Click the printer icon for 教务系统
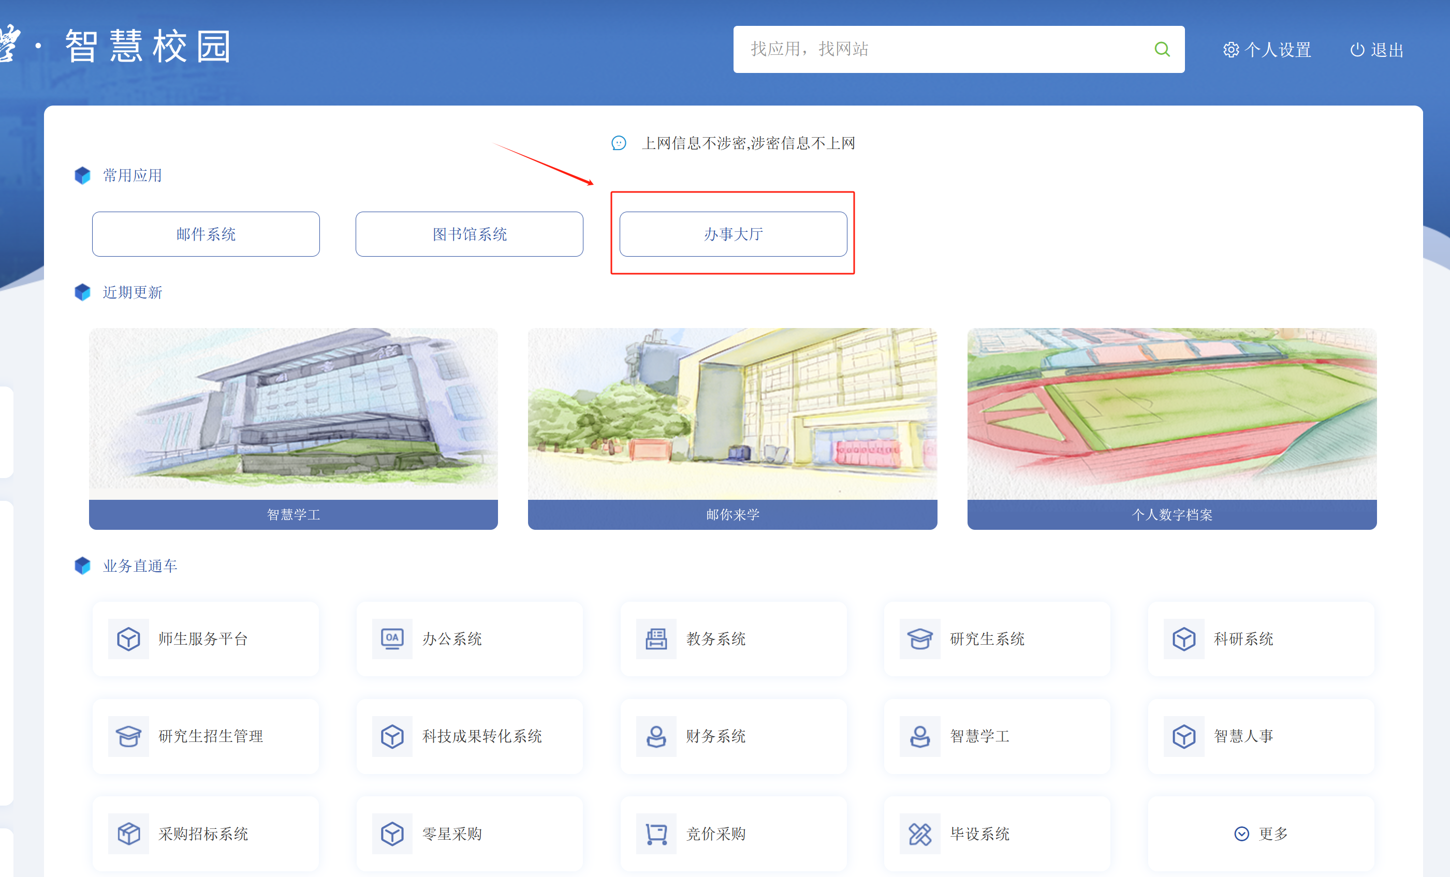Screen dimensions: 1450x877 (655, 638)
